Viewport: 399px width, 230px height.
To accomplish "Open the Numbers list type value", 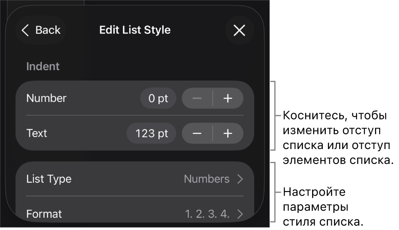I will pyautogui.click(x=207, y=179).
